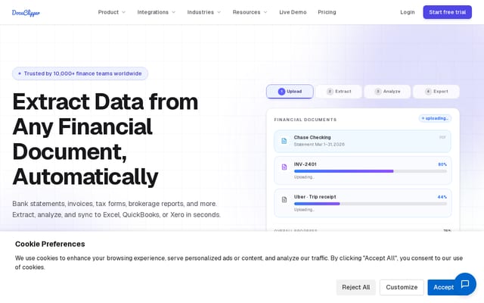The width and height of the screenshot is (484, 303).
Task: Click the Uber - Trip receipt name
Action: click(315, 197)
